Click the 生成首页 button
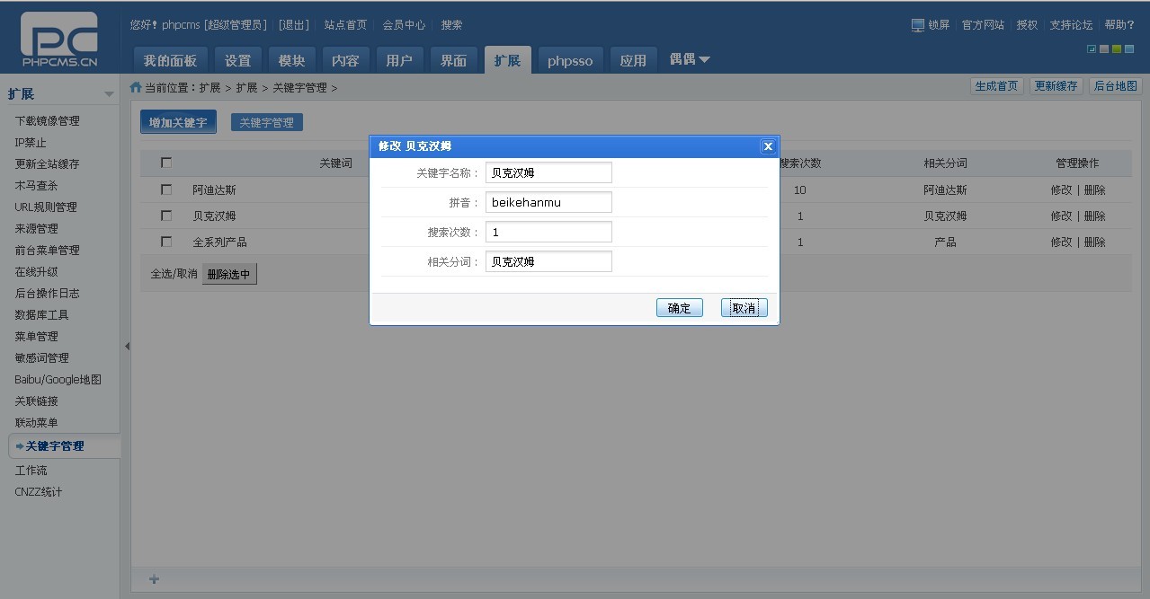Viewport: 1150px width, 599px height. pyautogui.click(x=997, y=86)
